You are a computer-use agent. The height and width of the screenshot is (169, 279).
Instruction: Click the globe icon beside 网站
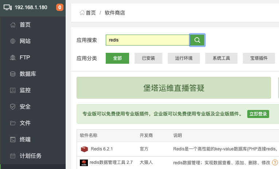click(13, 41)
